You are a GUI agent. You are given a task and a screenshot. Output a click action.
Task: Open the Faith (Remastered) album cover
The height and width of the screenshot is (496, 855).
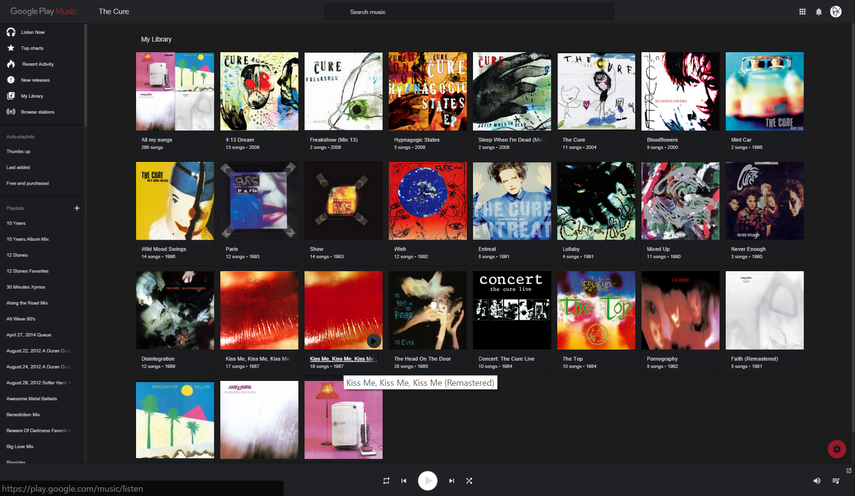coord(764,310)
